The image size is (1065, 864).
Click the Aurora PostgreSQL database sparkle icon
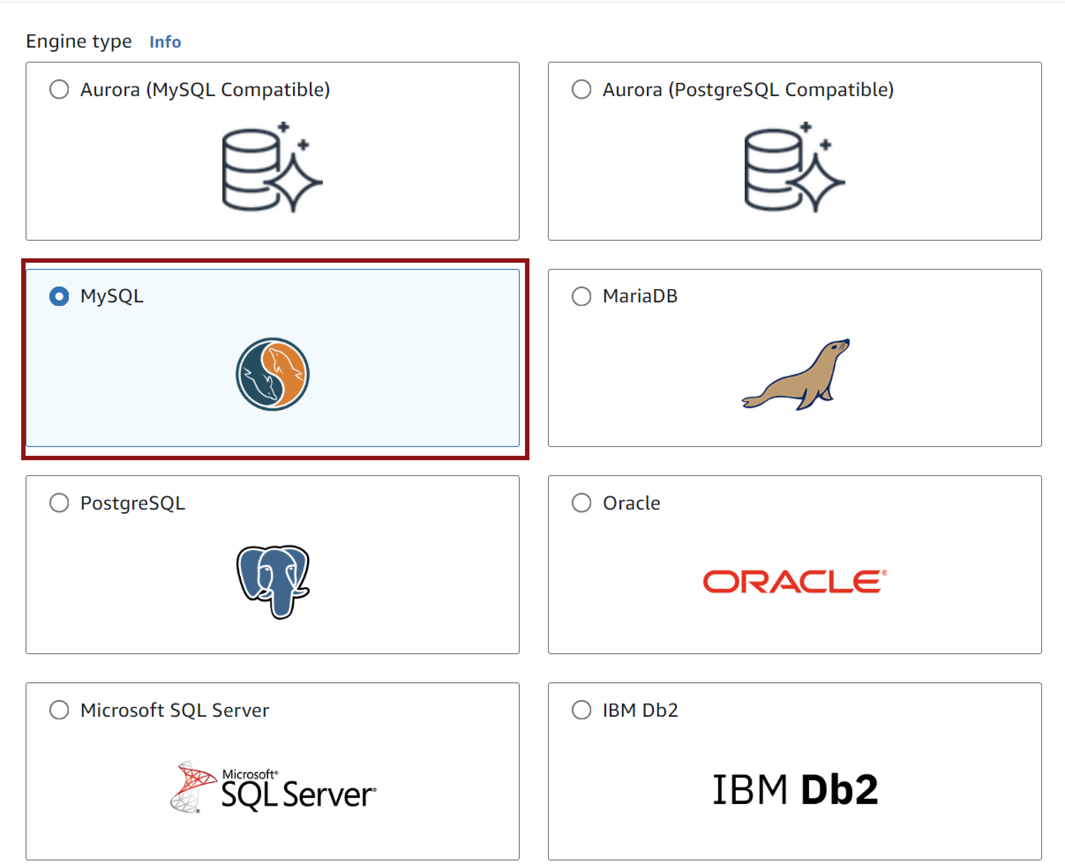pyautogui.click(x=795, y=167)
